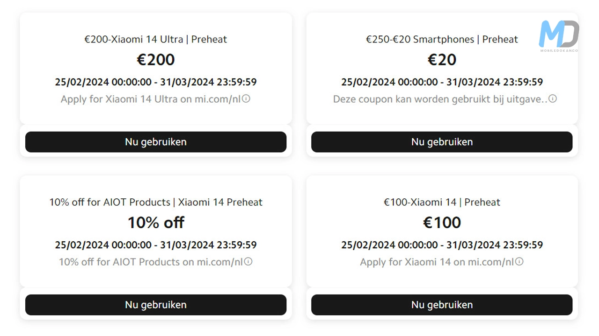The width and height of the screenshot is (599, 336).
Task: Select the '€200-Xiaomi 14 Ultra | Preheat' title
Action: point(155,39)
